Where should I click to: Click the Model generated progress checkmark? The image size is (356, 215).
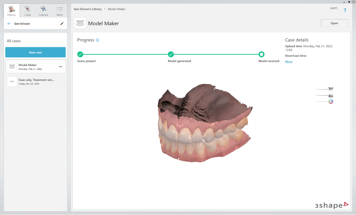[x=171, y=54]
